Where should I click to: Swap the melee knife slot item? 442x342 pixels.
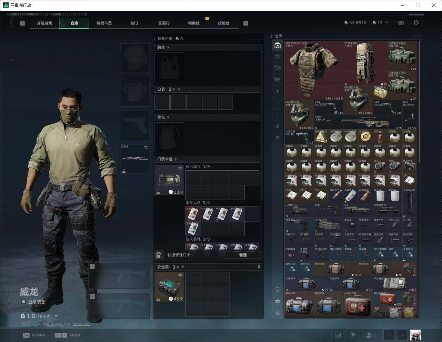[x=146, y=148]
